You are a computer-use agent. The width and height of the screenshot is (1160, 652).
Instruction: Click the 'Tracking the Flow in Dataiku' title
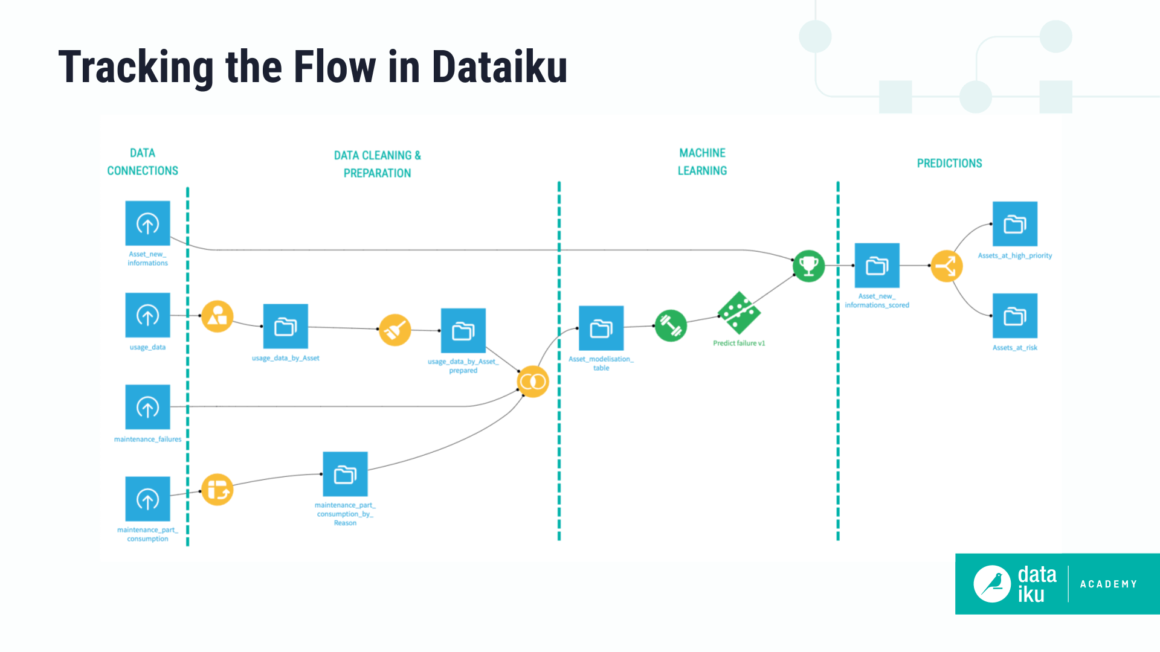(x=313, y=67)
